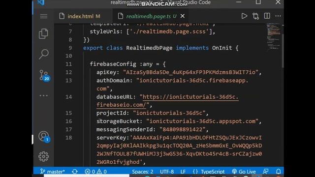
Task: Open the notifications bell
Action: click(279, 172)
